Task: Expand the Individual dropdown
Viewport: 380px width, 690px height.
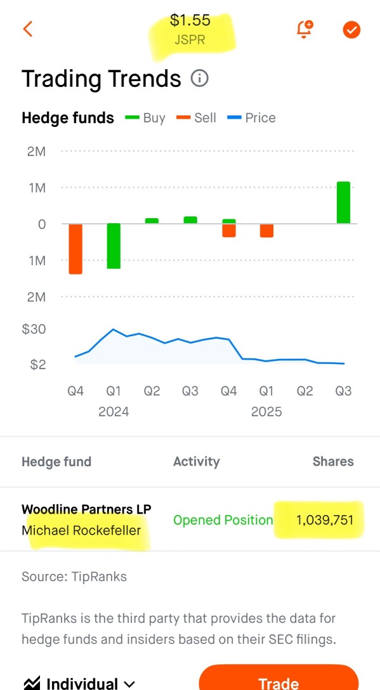Action: pyautogui.click(x=83, y=684)
